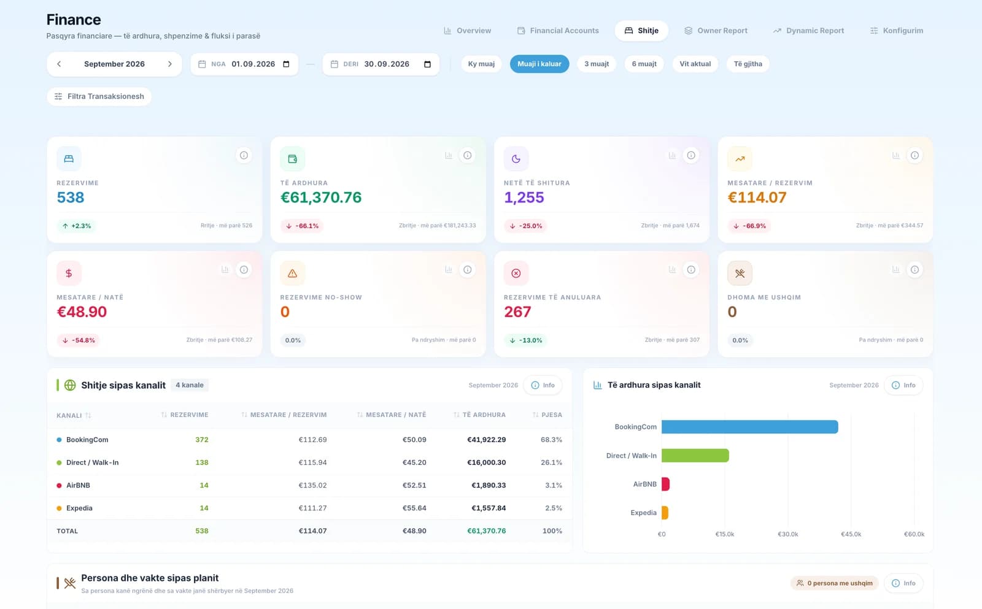
Task: Sort table by Kanali column
Action: pyautogui.click(x=74, y=415)
